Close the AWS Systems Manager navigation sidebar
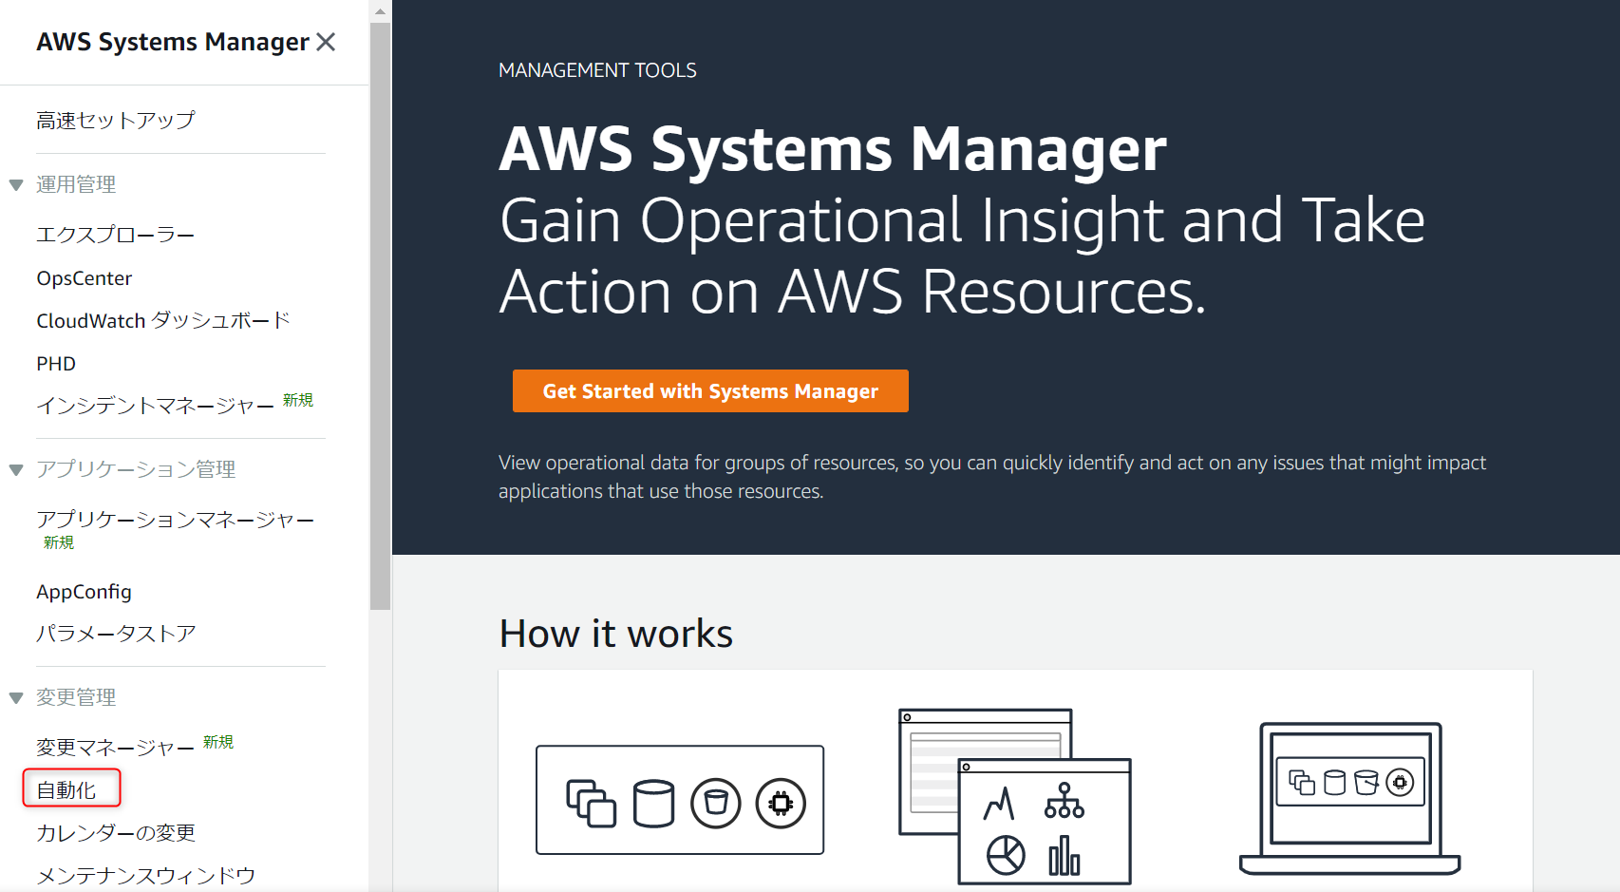This screenshot has width=1620, height=892. point(327,42)
